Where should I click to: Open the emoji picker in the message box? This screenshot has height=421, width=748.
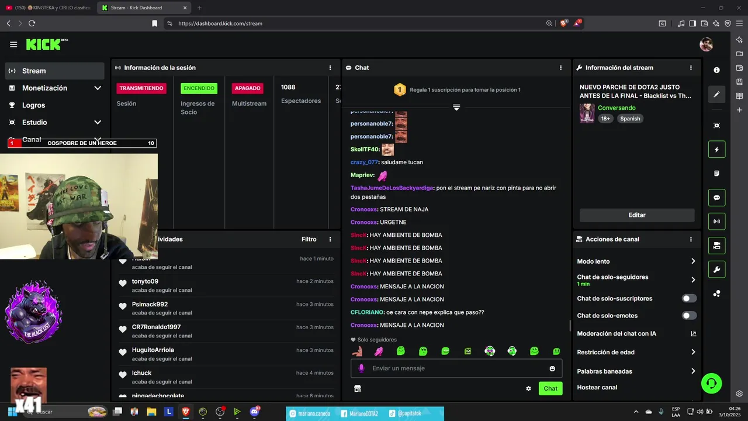(x=552, y=368)
